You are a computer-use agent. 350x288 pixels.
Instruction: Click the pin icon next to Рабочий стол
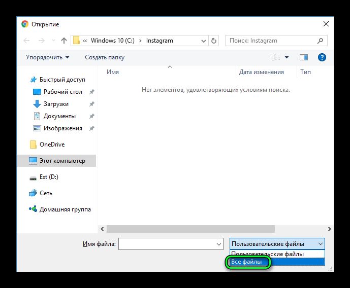click(92, 92)
